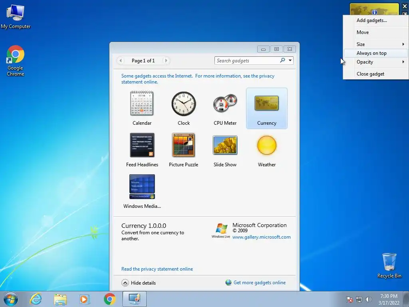Choose Move from context menu

(x=375, y=32)
